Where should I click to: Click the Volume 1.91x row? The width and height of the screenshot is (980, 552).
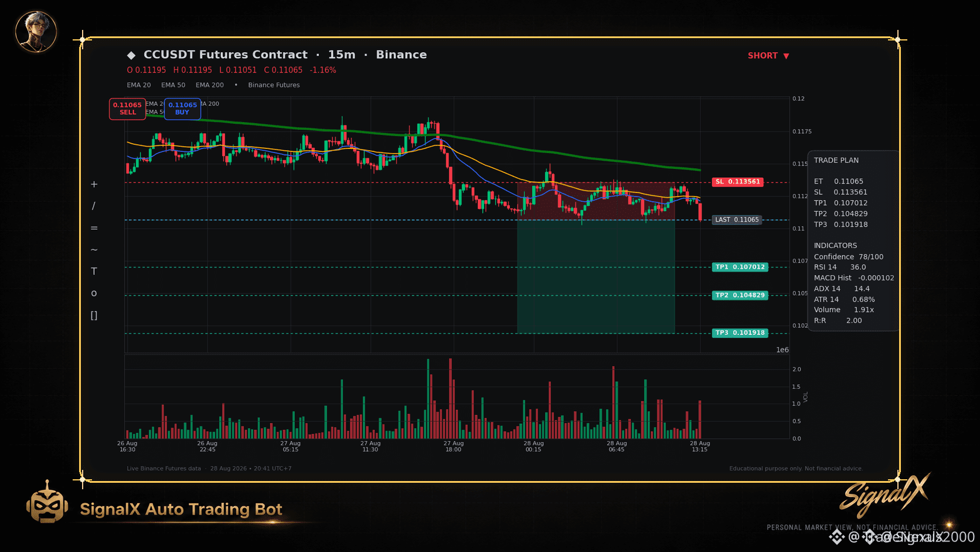tap(844, 310)
